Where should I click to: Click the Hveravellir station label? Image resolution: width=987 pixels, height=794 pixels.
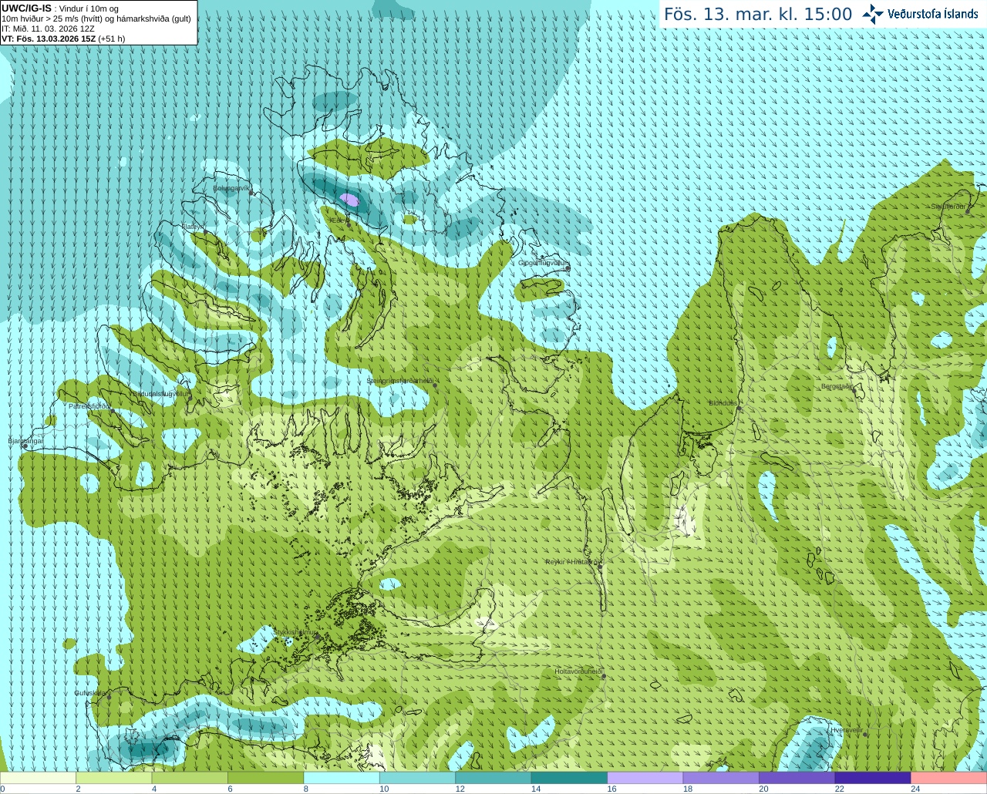(847, 730)
